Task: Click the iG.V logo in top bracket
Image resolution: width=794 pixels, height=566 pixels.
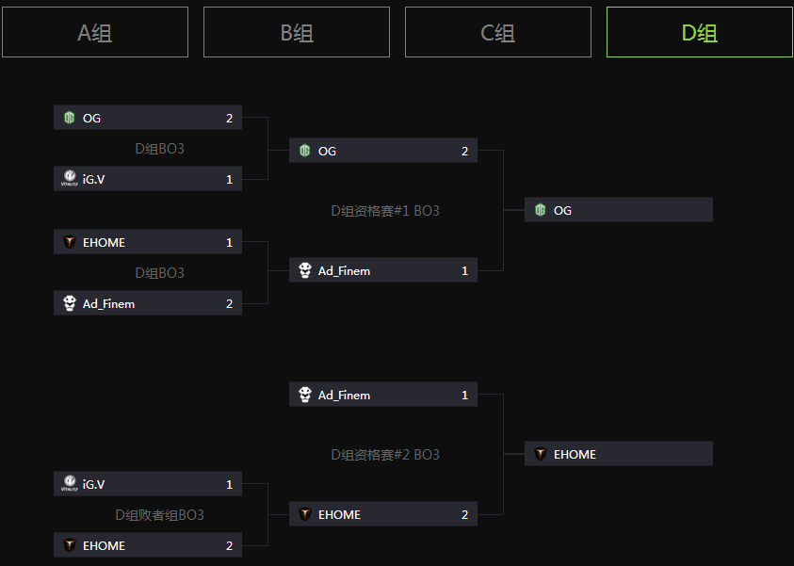Action: [70, 178]
